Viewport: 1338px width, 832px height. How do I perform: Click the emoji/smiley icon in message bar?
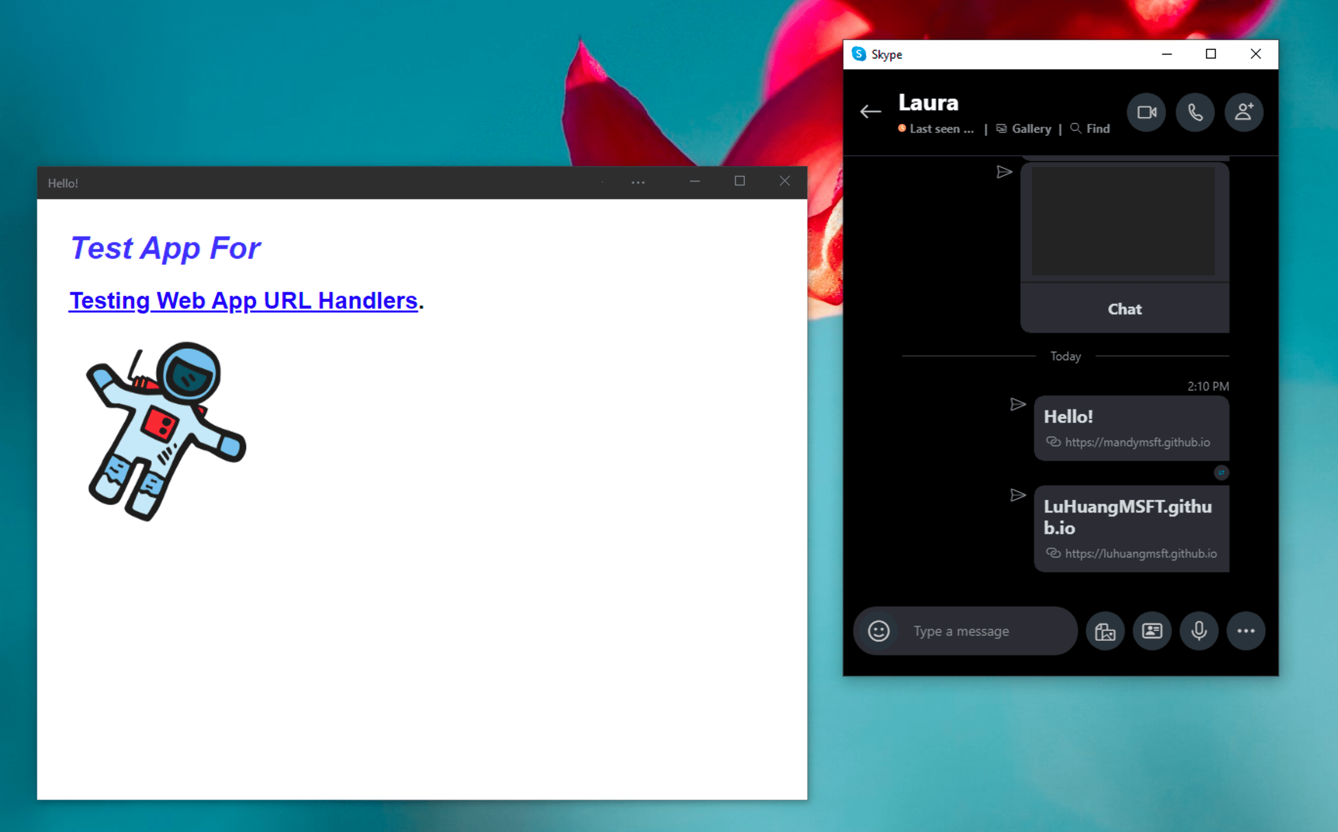point(879,630)
